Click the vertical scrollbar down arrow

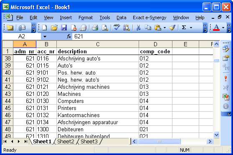pos(216,135)
